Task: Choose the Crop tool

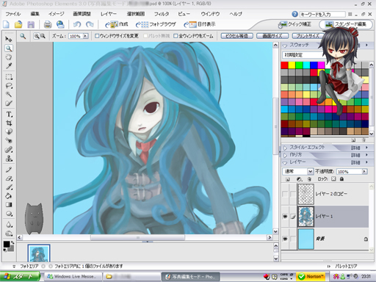Action: 9,123
